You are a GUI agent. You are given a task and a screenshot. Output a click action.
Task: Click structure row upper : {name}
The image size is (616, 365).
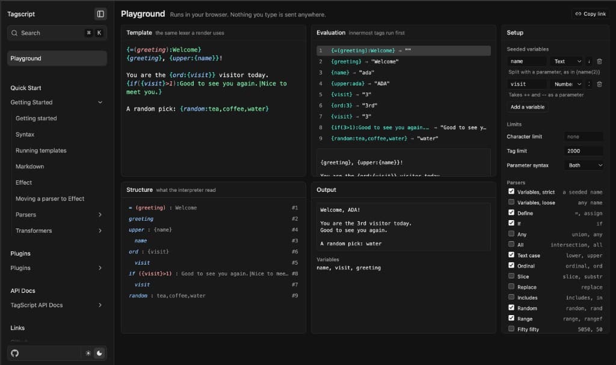point(214,230)
